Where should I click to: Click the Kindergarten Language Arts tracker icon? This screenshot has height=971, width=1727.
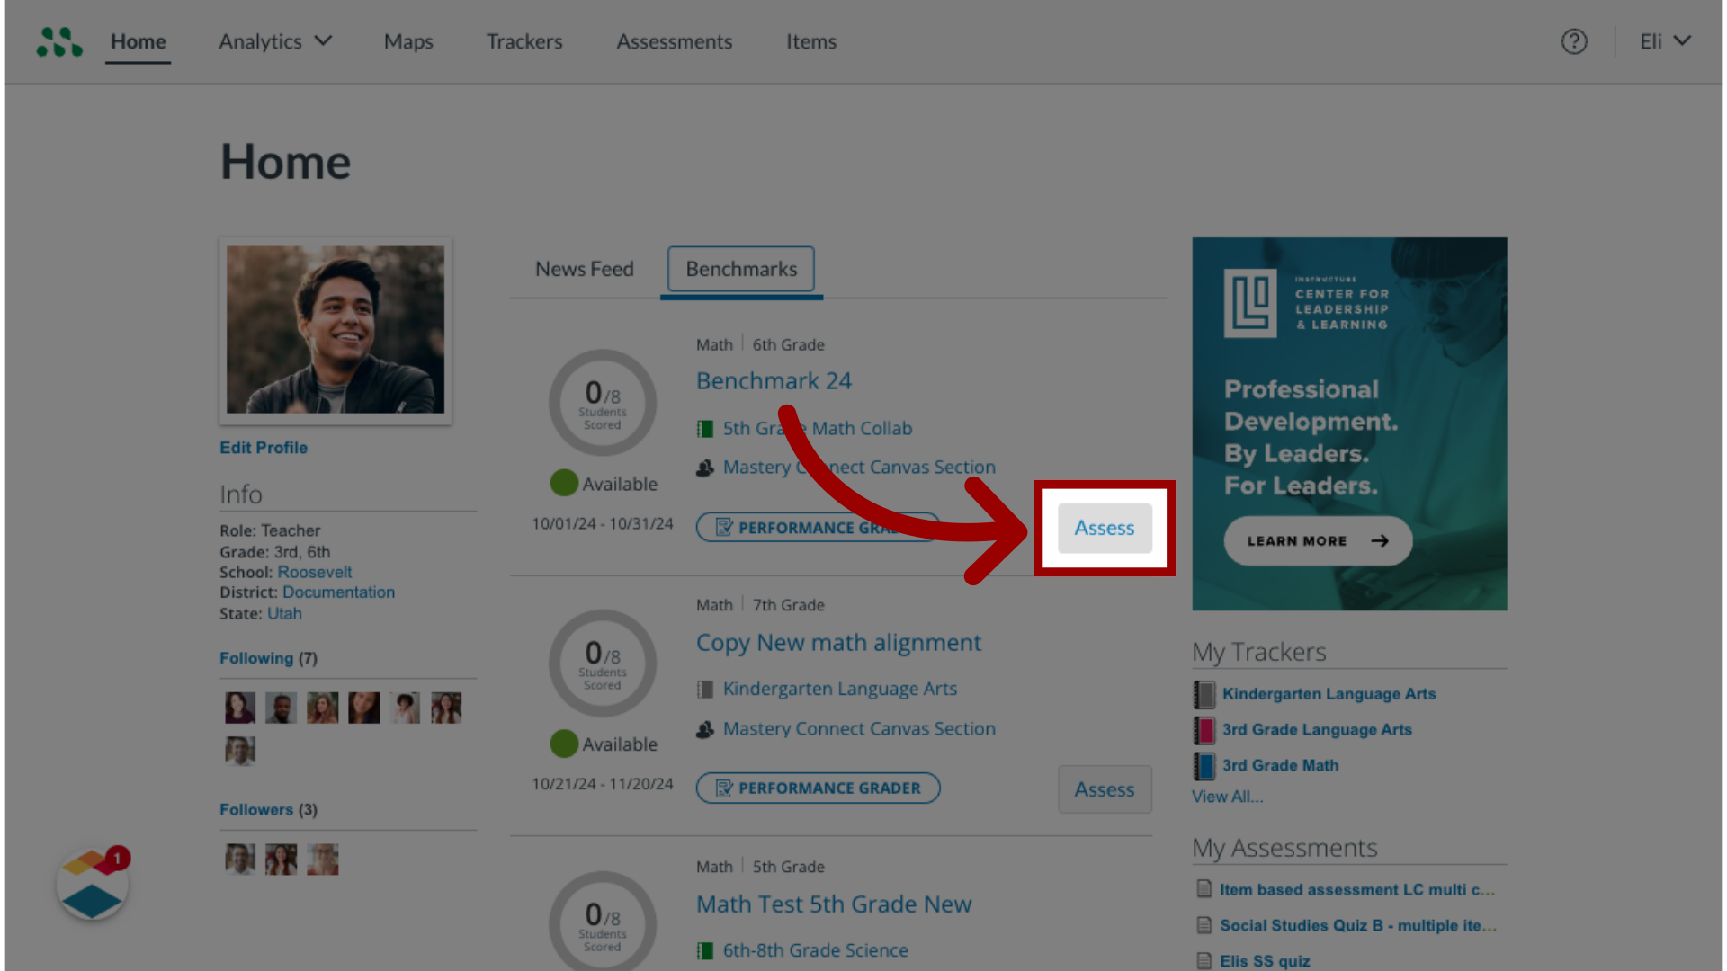pyautogui.click(x=1204, y=692)
